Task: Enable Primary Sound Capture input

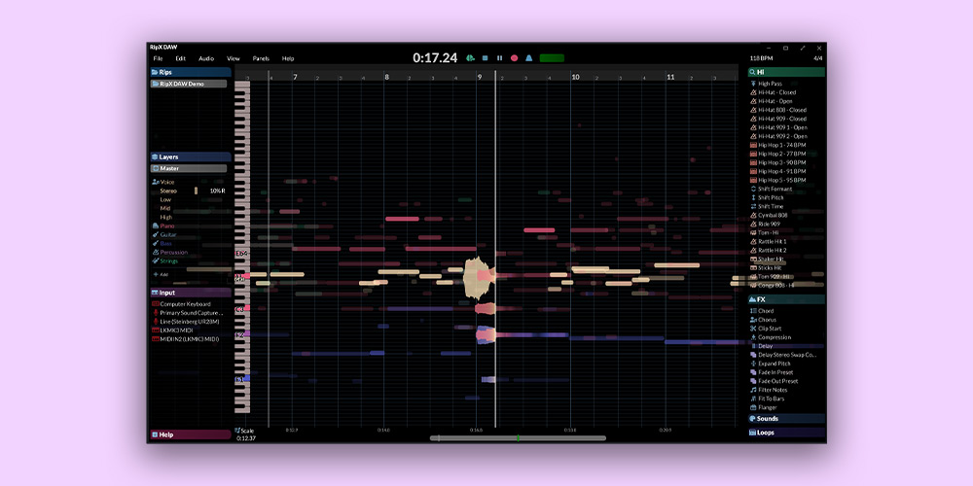Action: click(191, 313)
